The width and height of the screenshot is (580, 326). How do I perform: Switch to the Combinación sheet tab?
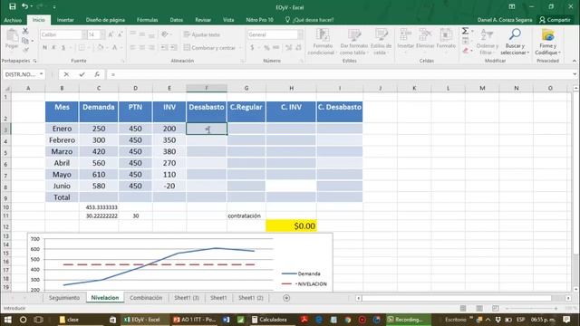(x=146, y=298)
